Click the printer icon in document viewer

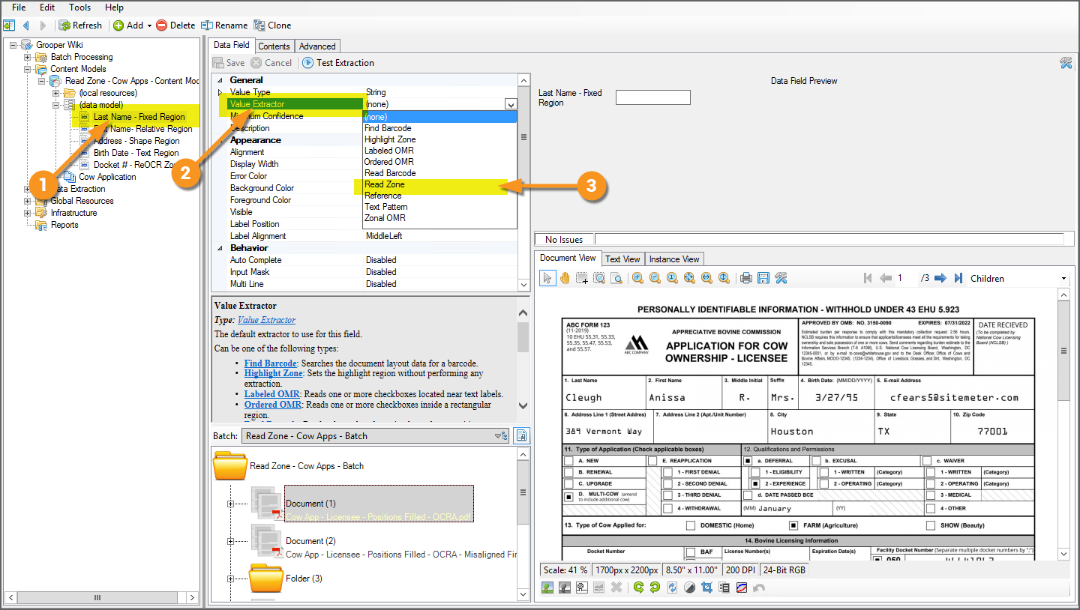(746, 278)
